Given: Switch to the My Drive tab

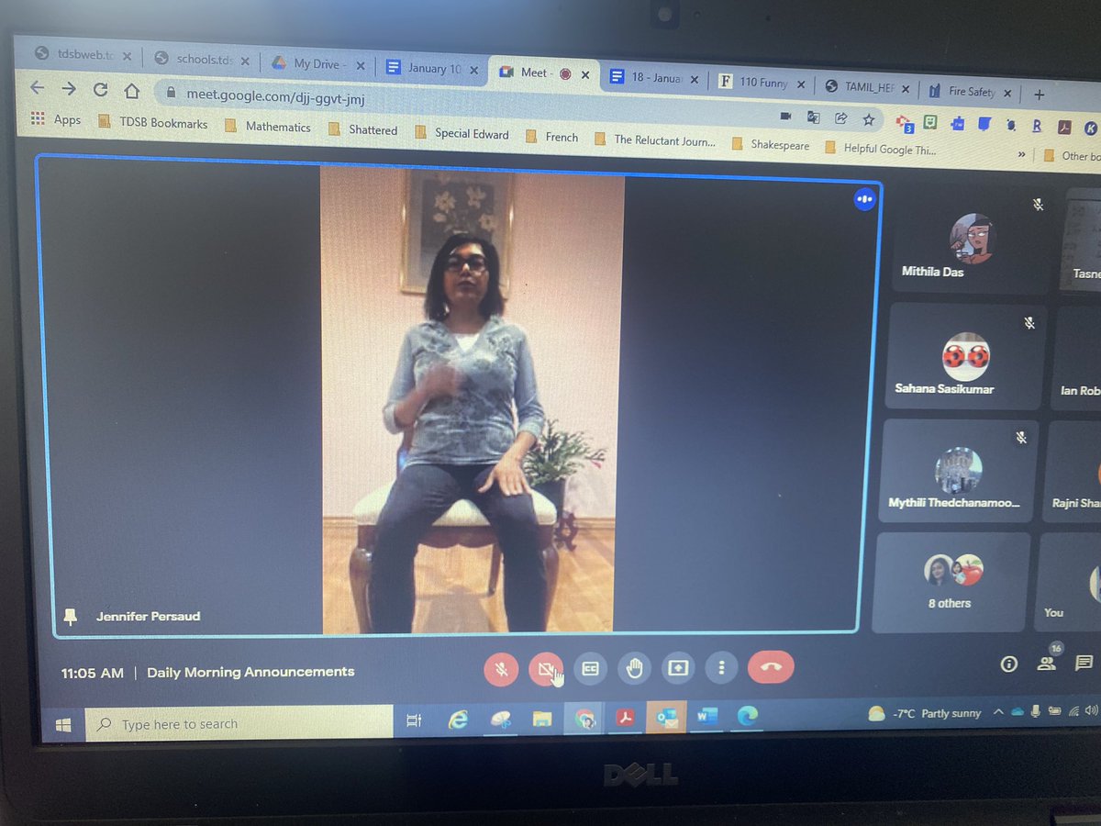Looking at the screenshot, I should point(317,64).
